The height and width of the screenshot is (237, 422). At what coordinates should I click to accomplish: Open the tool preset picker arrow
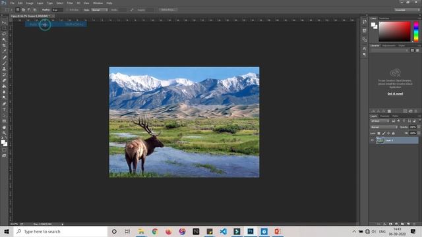[x=12, y=10]
